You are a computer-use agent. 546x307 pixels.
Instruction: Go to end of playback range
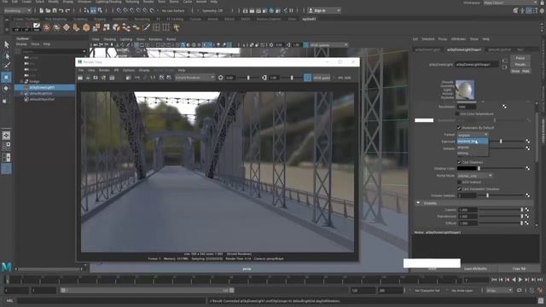pos(540,280)
